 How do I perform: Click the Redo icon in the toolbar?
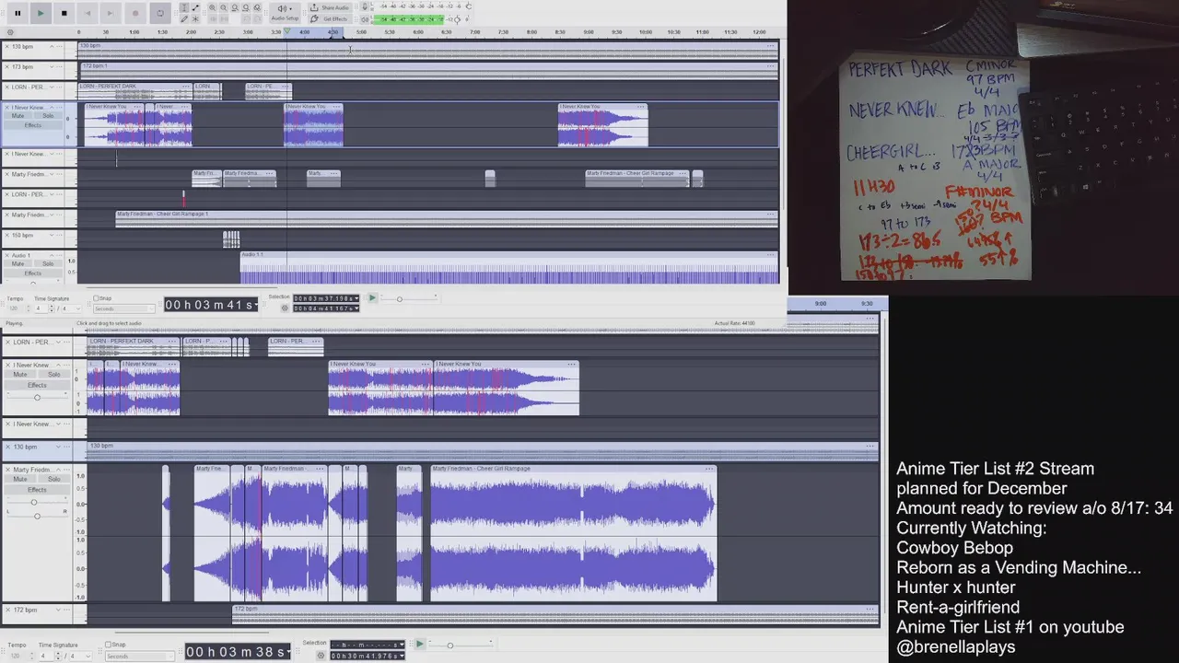click(257, 18)
